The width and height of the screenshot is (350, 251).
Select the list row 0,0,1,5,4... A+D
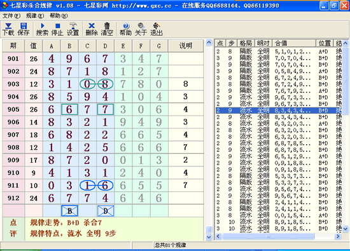click(279, 215)
